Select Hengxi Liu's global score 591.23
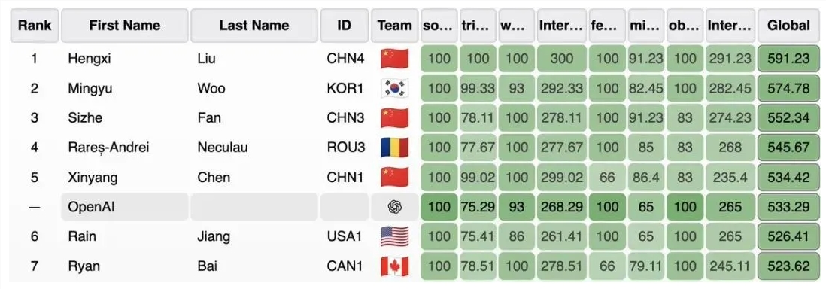Screen dimensions: 826x289 788,59
